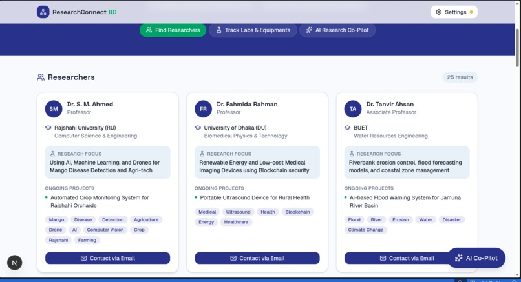
Task: Click the ResearchConnect BD brand name
Action: pos(85,12)
